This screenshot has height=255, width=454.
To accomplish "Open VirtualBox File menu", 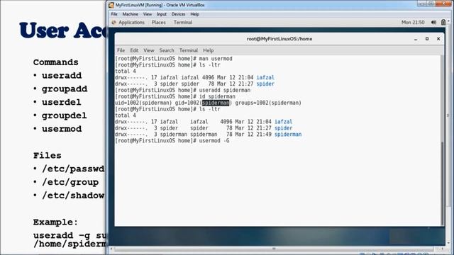I will 114,14.
